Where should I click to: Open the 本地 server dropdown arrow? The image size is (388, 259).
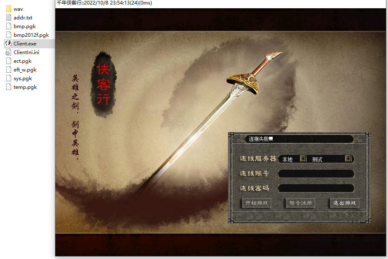(x=303, y=159)
